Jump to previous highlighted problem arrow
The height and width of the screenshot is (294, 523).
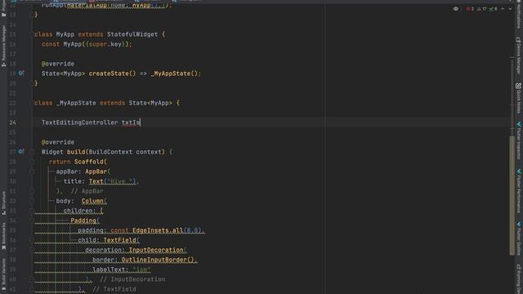[x=503, y=9]
